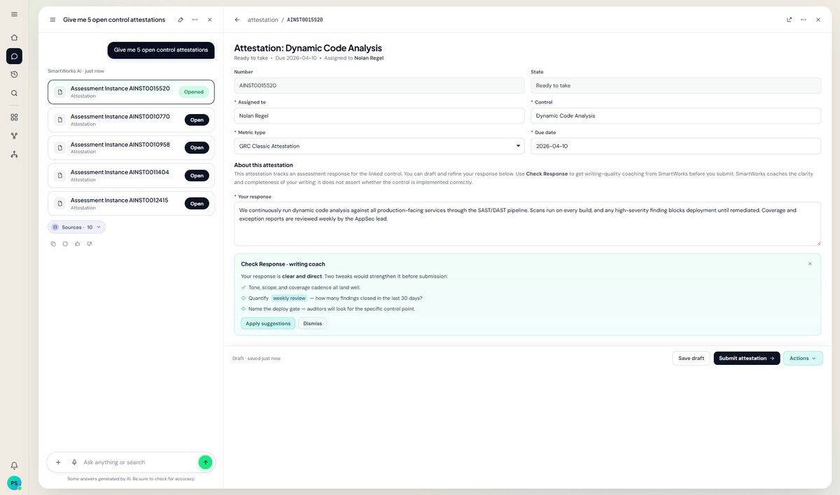Go to Home in the left rail
The width and height of the screenshot is (840, 495).
tap(14, 38)
